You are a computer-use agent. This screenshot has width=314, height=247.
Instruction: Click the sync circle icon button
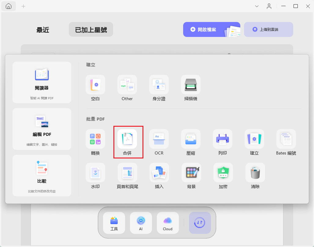pyautogui.click(x=200, y=223)
